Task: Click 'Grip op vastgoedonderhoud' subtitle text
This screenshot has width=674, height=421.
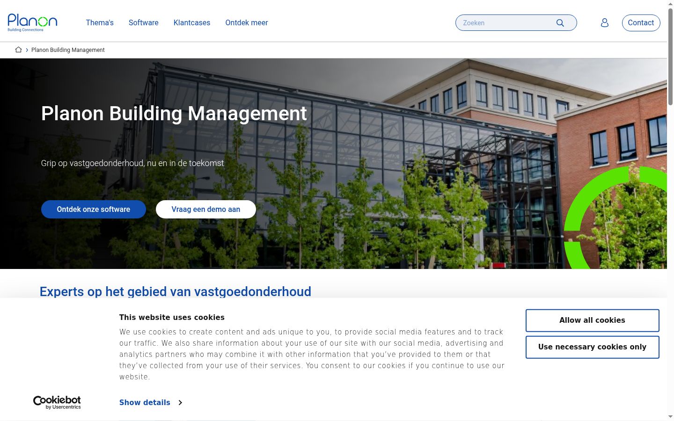Action: tap(132, 163)
